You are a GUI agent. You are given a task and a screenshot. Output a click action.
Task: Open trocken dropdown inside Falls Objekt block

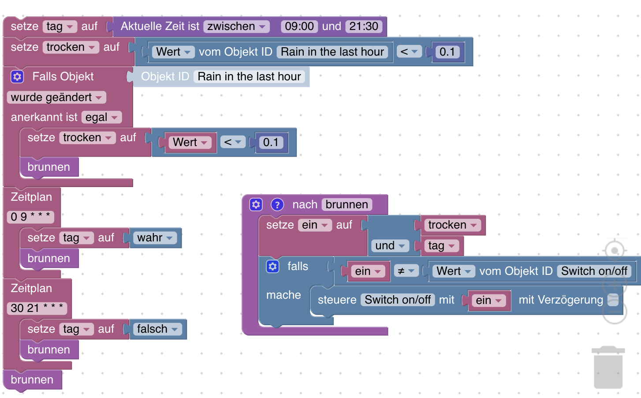(x=88, y=138)
